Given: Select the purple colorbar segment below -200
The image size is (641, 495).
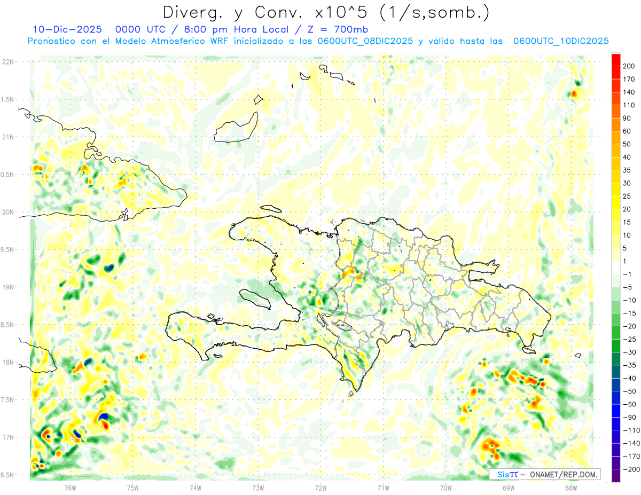Looking at the screenshot, I should click(x=616, y=475).
